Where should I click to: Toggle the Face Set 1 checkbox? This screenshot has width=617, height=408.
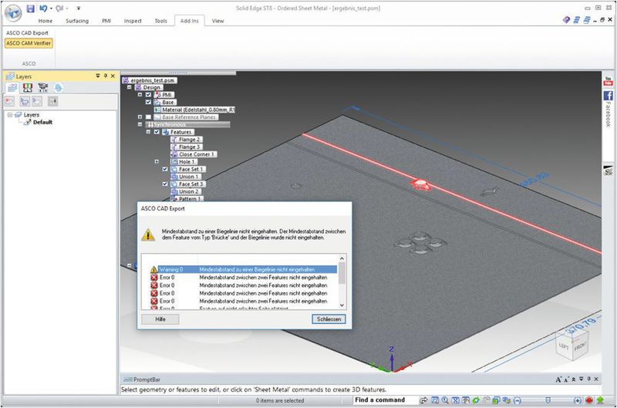[x=165, y=169]
